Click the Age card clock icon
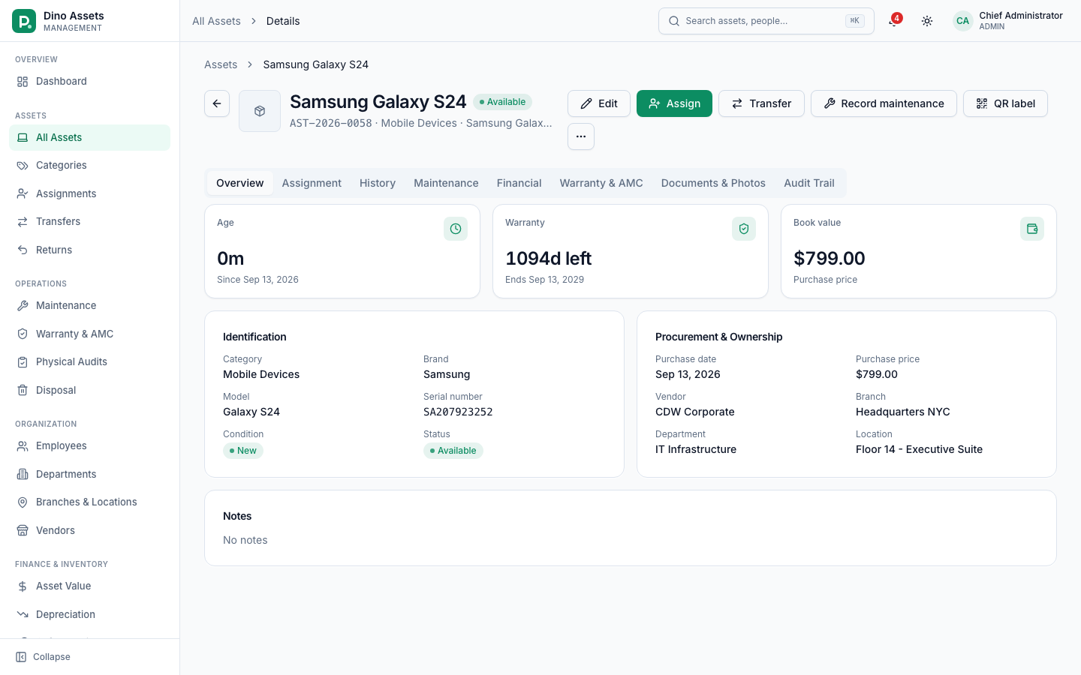1081x675 pixels. (x=456, y=229)
